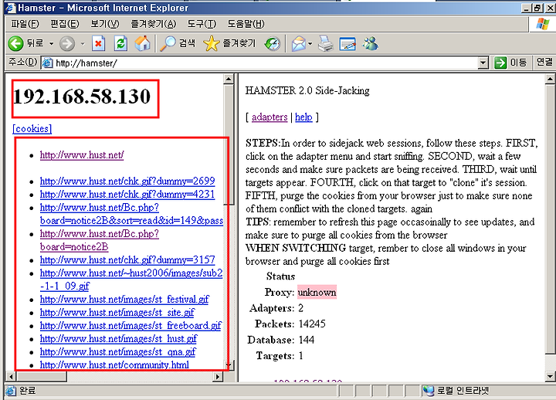Viewport: 556px width, 400px height.
Task: Open the st_freeboard.gif link
Action: [x=131, y=326]
